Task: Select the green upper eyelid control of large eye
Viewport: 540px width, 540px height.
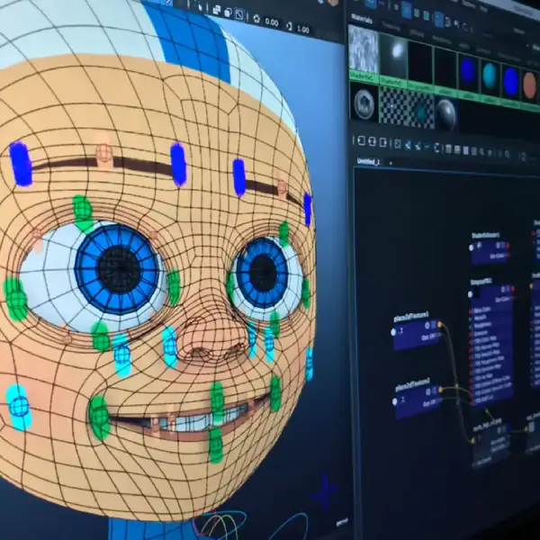Action: [x=83, y=212]
